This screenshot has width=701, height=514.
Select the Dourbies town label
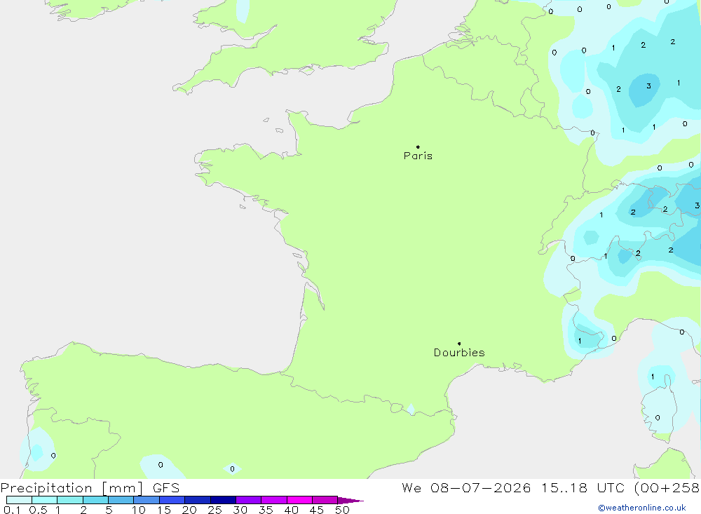pos(459,353)
